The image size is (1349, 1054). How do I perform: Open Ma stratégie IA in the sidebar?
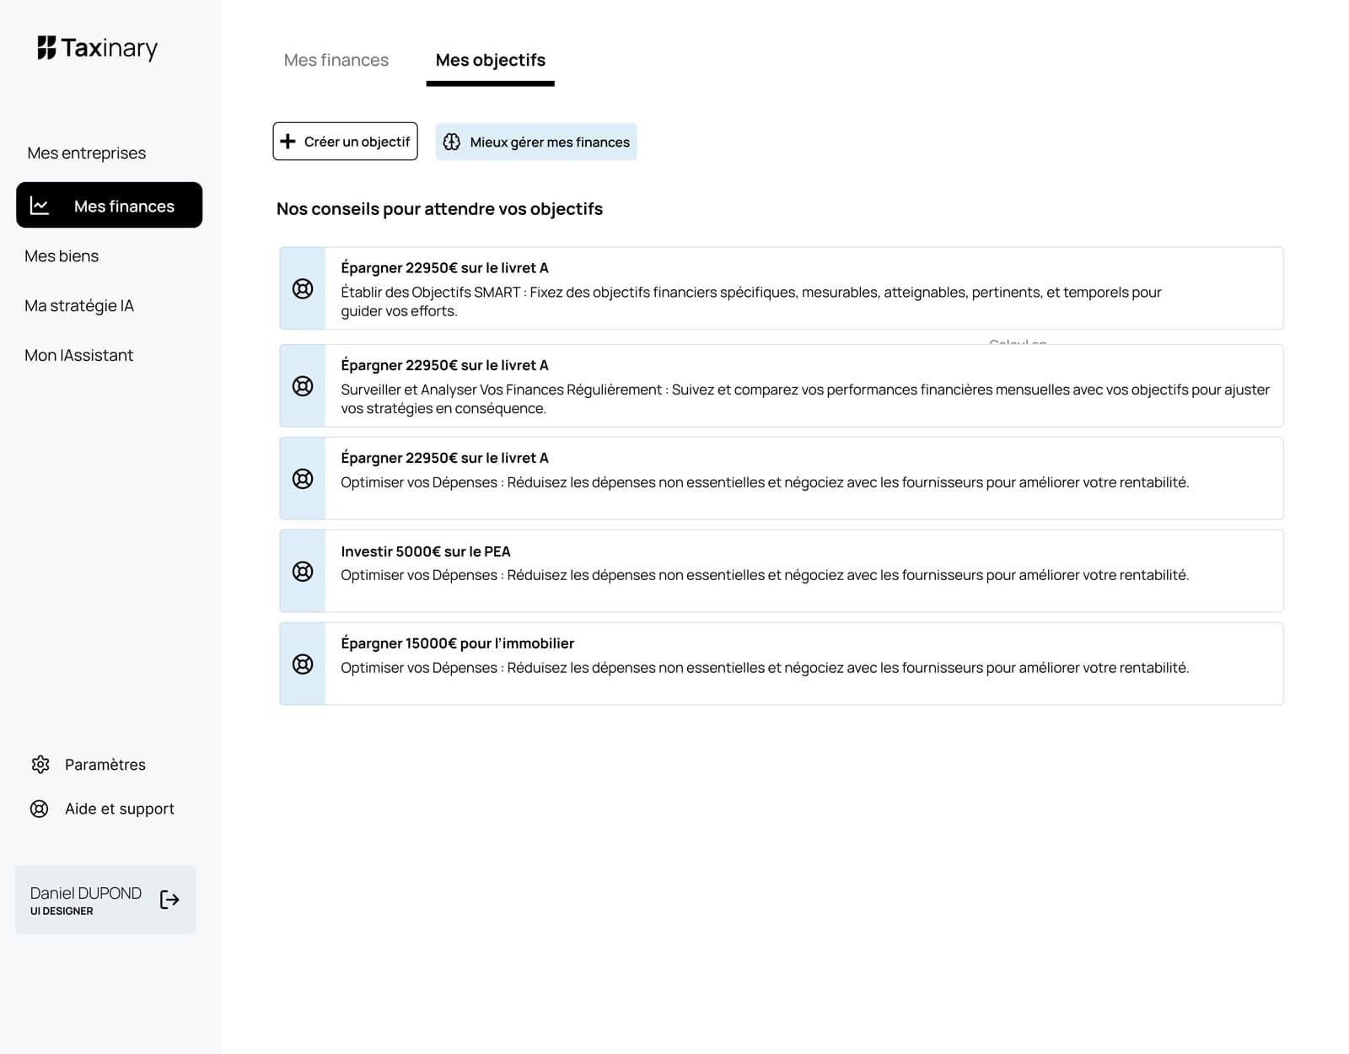(x=79, y=305)
